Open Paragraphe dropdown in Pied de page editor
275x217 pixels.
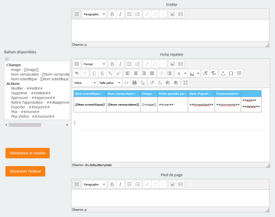pos(94,184)
